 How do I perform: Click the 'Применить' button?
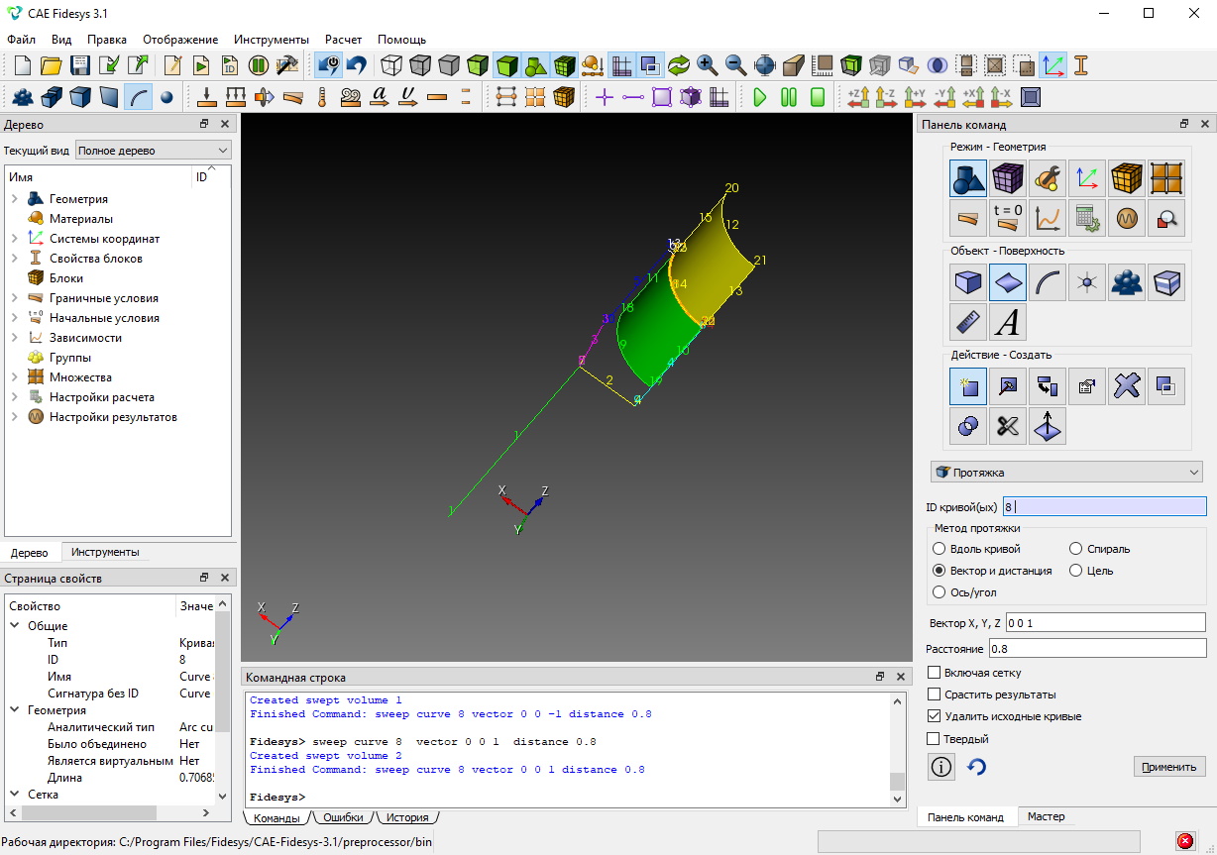pyautogui.click(x=1169, y=766)
